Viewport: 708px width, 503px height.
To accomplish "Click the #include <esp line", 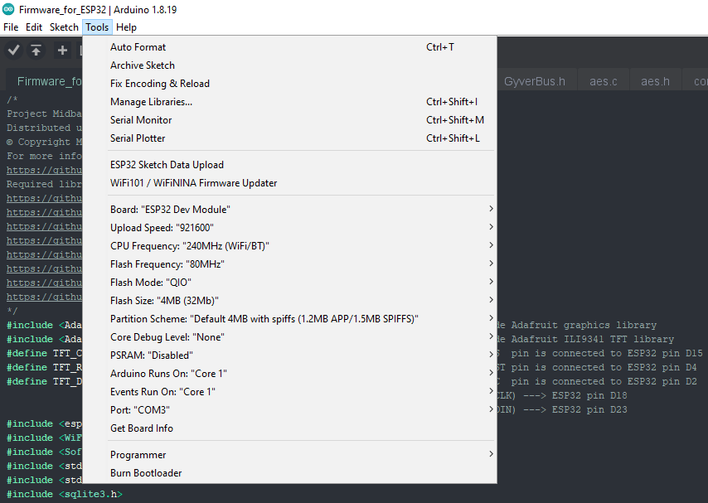I will click(x=44, y=423).
